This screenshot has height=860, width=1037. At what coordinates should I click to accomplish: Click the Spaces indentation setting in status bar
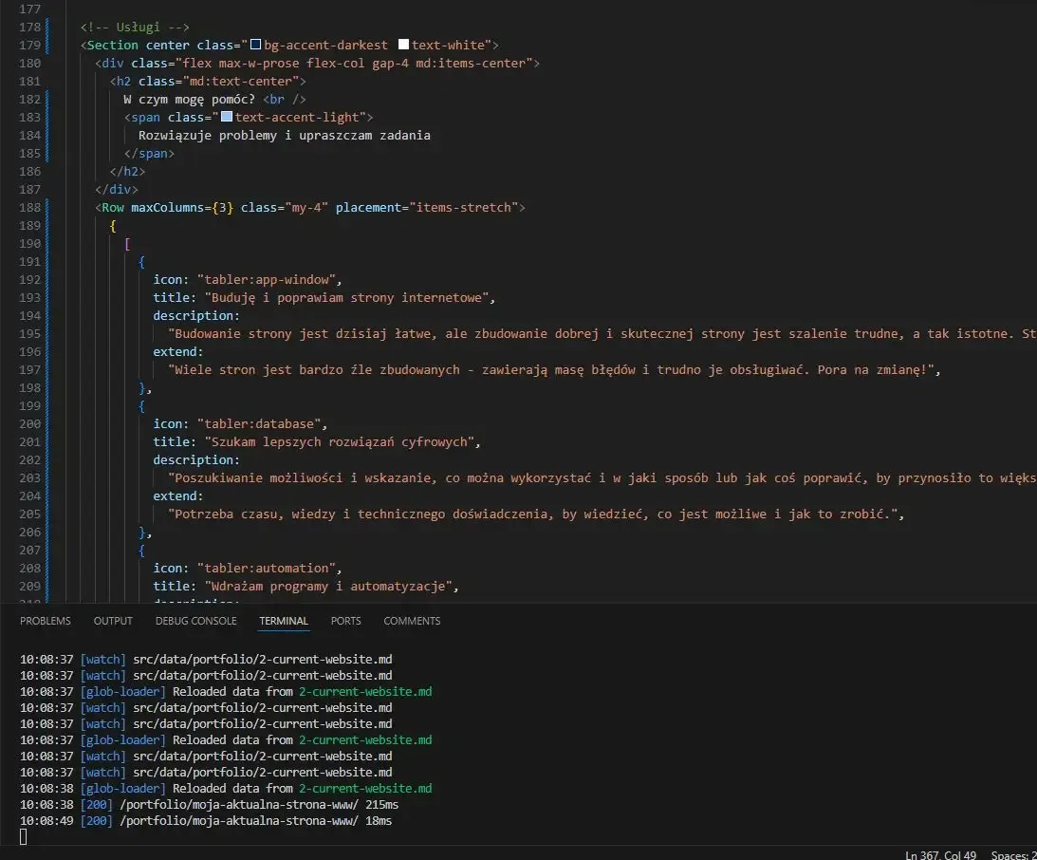pyautogui.click(x=1013, y=854)
